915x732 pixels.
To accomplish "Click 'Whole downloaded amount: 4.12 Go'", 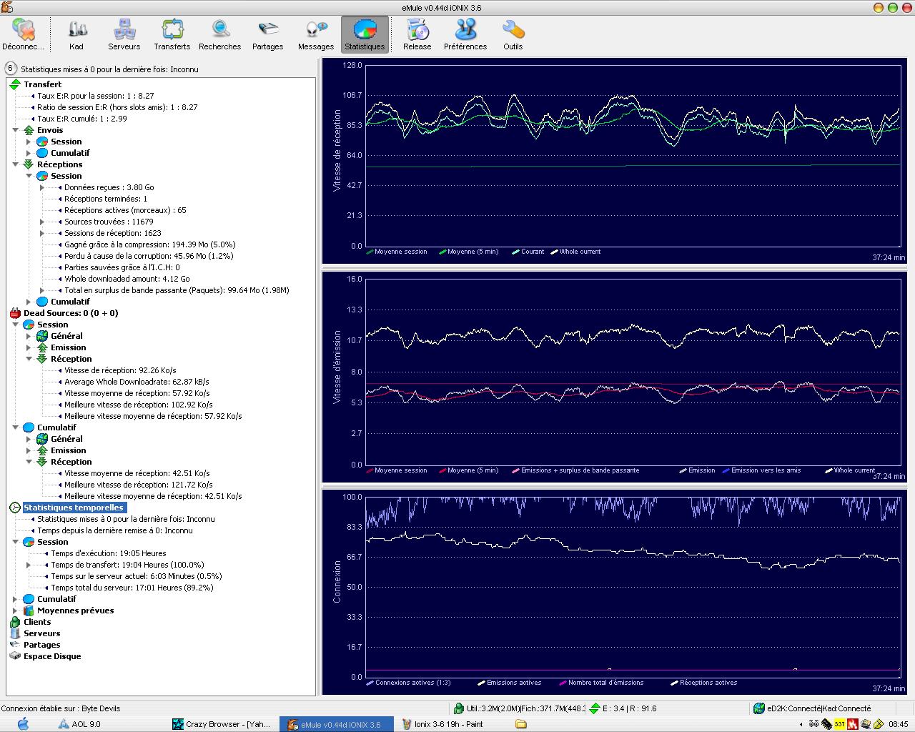I will coord(127,279).
